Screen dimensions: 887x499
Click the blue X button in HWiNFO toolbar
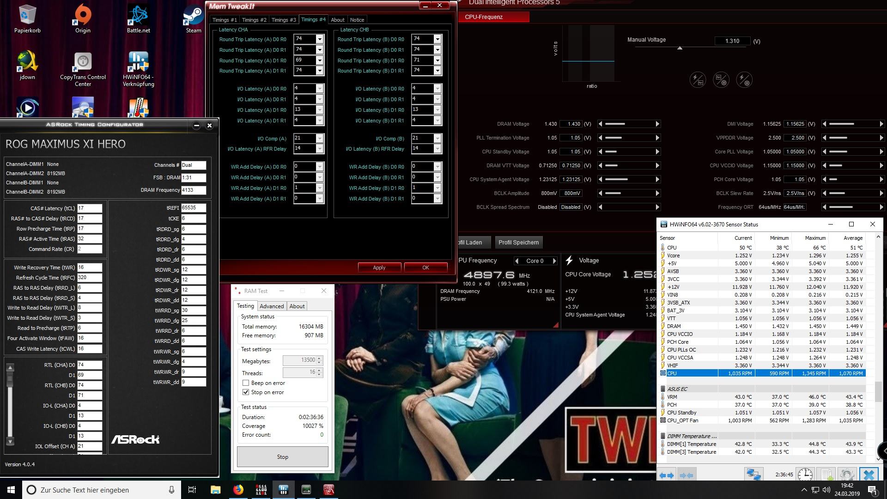[869, 475]
